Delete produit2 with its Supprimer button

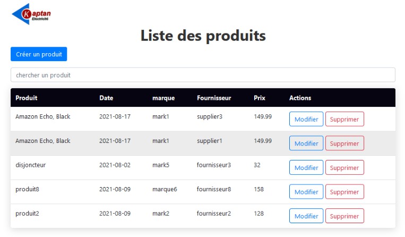[x=344, y=216]
